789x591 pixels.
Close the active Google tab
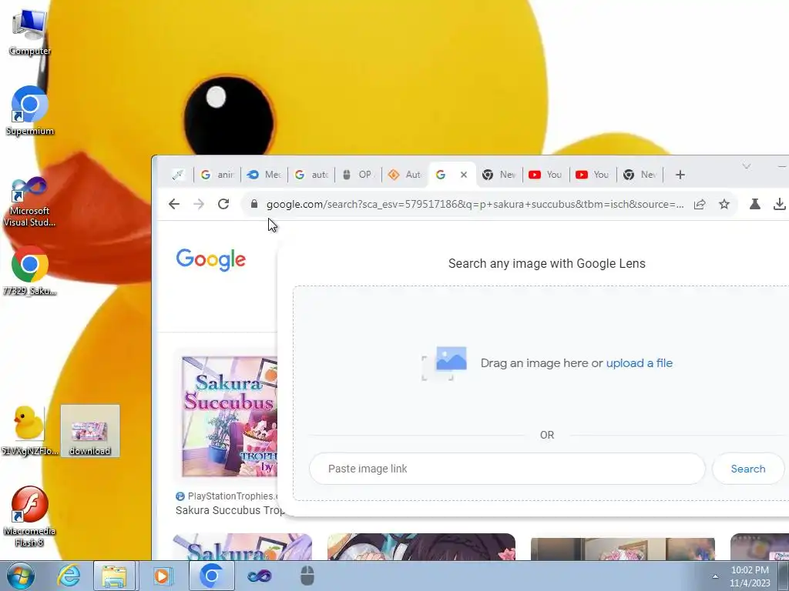coord(464,175)
